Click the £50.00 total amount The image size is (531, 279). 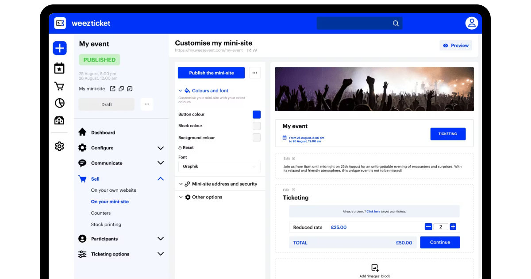(x=404, y=243)
